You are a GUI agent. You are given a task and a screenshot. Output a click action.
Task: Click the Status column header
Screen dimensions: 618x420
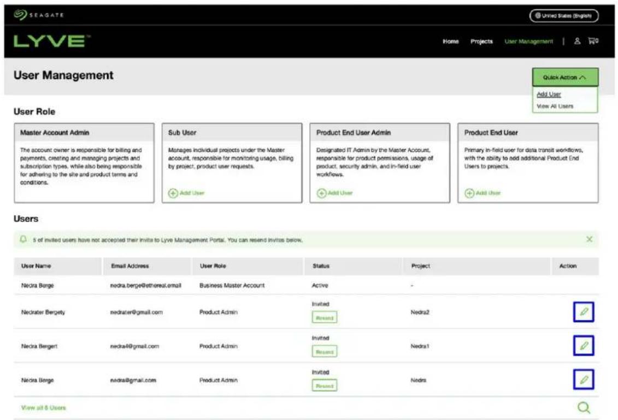tap(354, 266)
